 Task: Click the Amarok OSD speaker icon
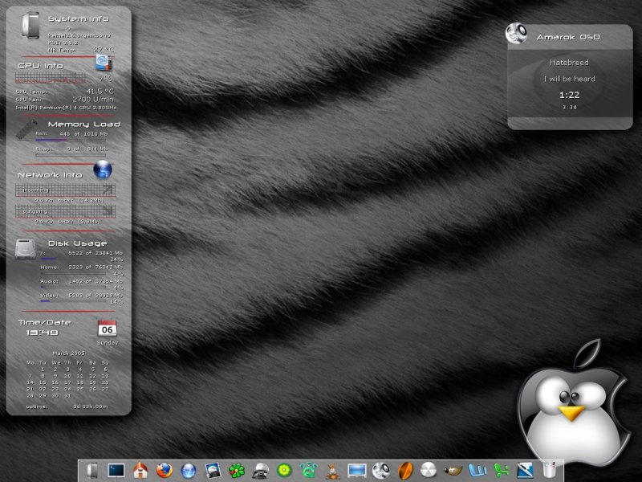516,33
